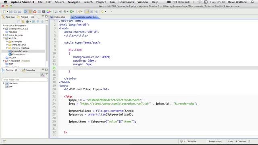Click the color wheel Themes icon
The height and width of the screenshot is (145, 258).
tap(48, 12)
